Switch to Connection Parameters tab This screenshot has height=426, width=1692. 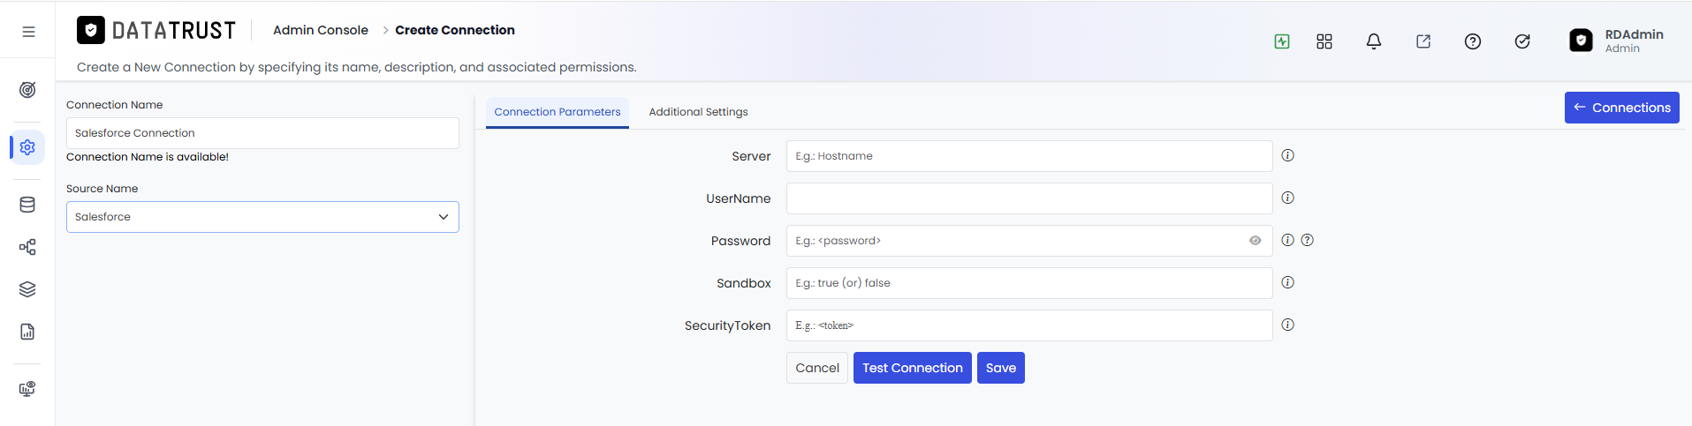558,112
